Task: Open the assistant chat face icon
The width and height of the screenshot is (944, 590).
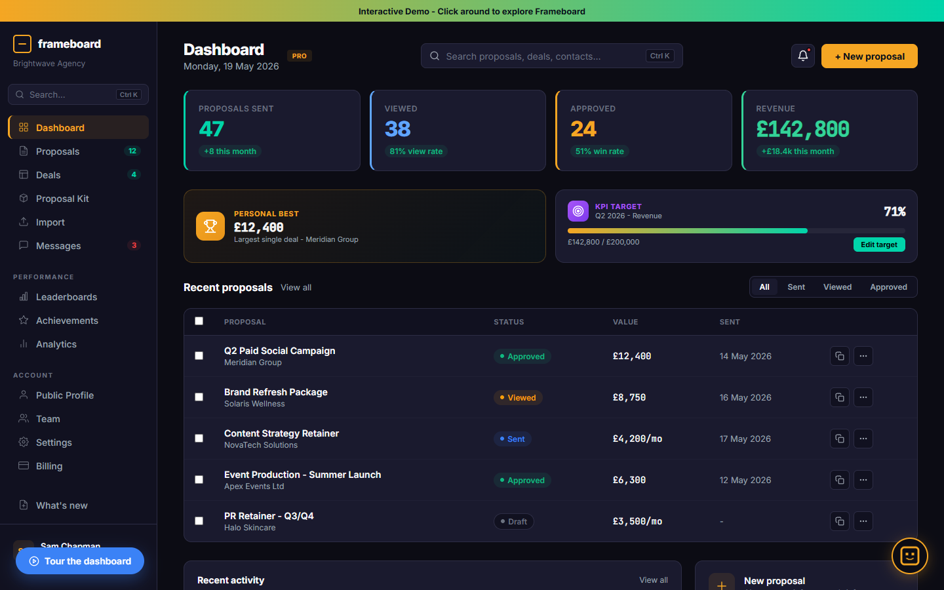Action: (910, 556)
